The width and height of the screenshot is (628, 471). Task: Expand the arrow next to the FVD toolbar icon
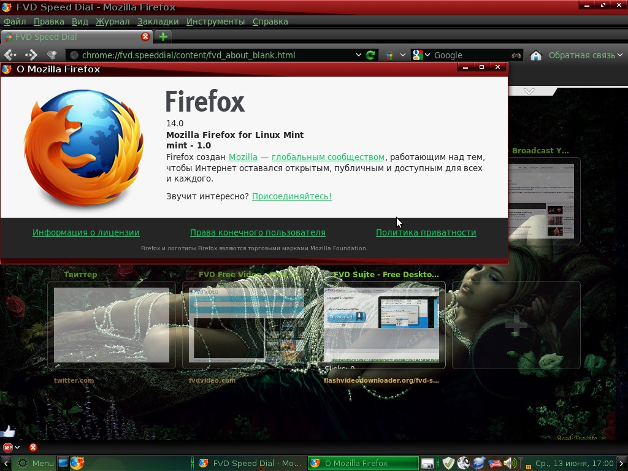click(402, 55)
